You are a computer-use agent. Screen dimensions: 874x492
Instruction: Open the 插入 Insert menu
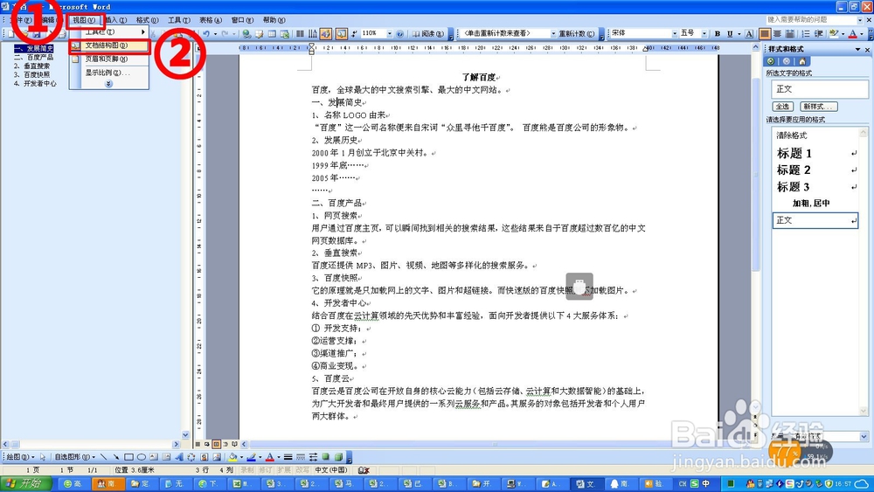[116, 20]
